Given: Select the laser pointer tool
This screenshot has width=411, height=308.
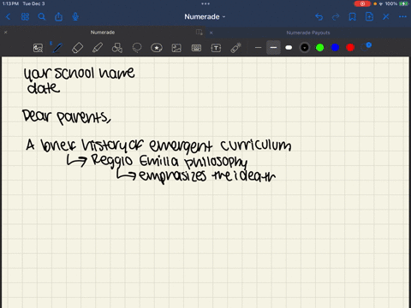Looking at the screenshot, I should point(236,48).
